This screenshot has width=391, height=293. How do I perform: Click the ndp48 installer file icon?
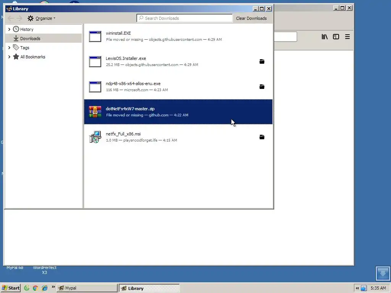tap(95, 87)
